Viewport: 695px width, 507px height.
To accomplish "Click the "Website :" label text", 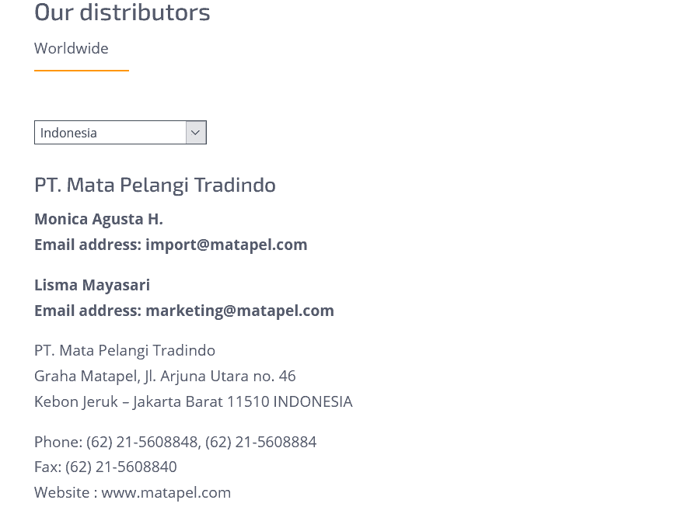I will [x=65, y=492].
